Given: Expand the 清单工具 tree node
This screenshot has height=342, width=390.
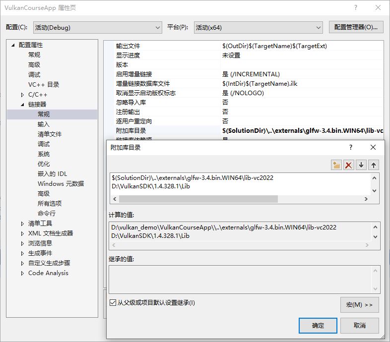Looking at the screenshot, I should [x=22, y=224].
